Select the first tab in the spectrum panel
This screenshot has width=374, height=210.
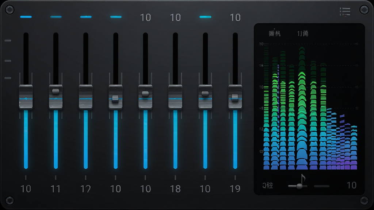275,34
